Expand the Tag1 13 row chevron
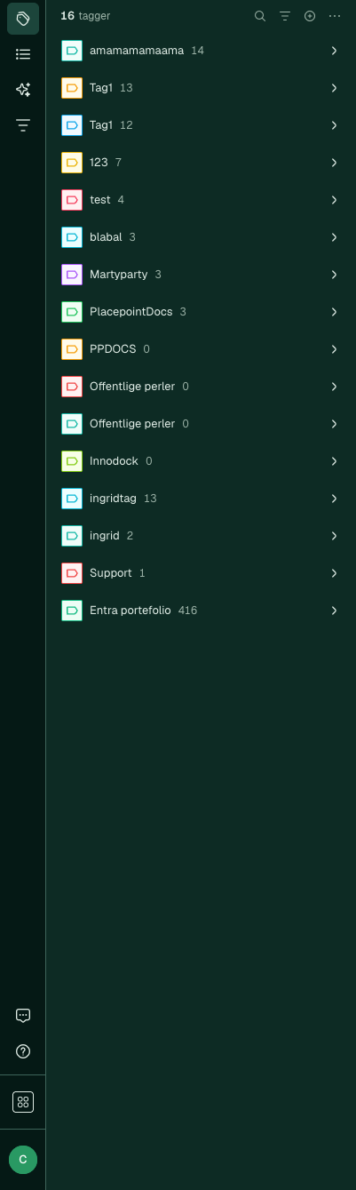This screenshot has width=356, height=1190. point(335,88)
